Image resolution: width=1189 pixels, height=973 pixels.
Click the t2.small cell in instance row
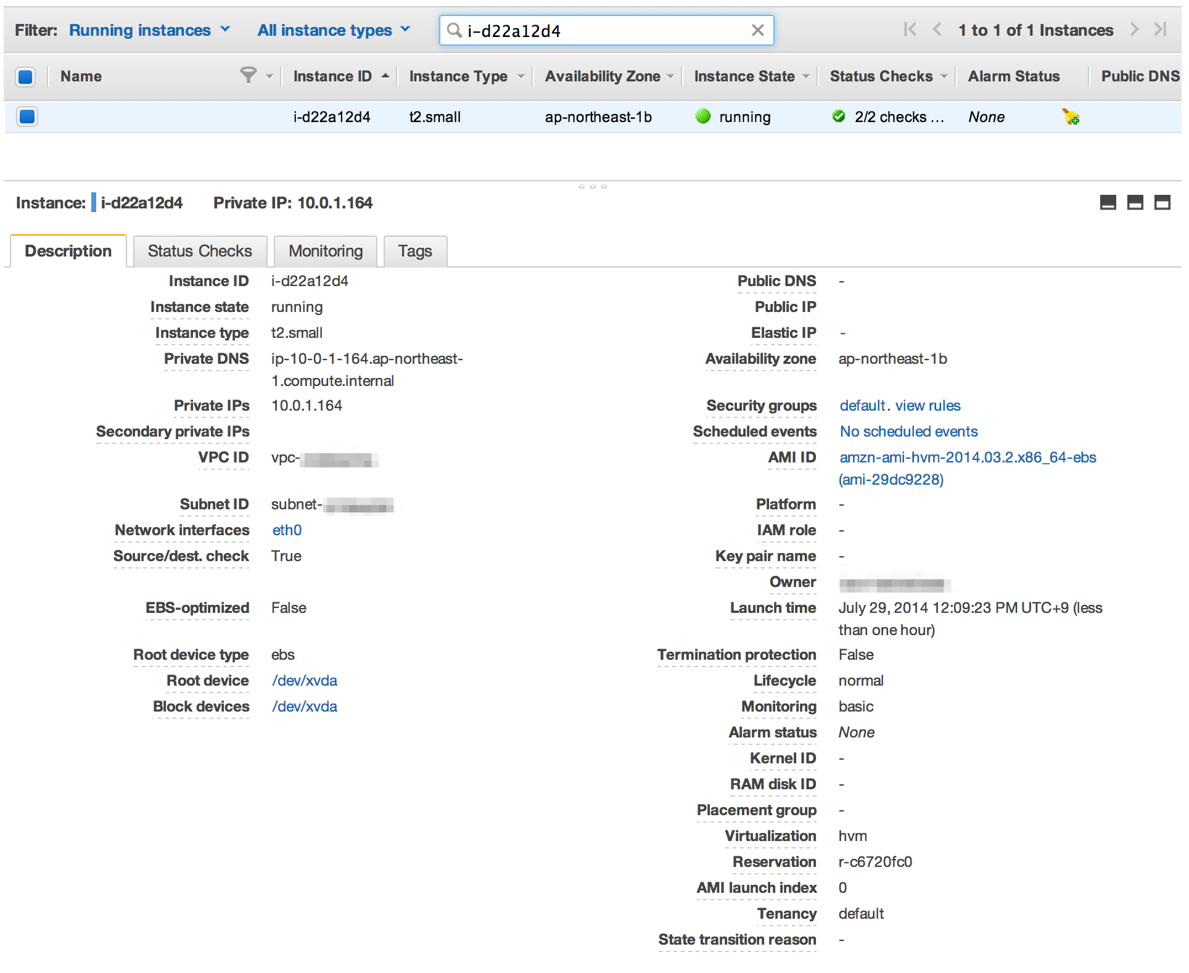click(435, 117)
